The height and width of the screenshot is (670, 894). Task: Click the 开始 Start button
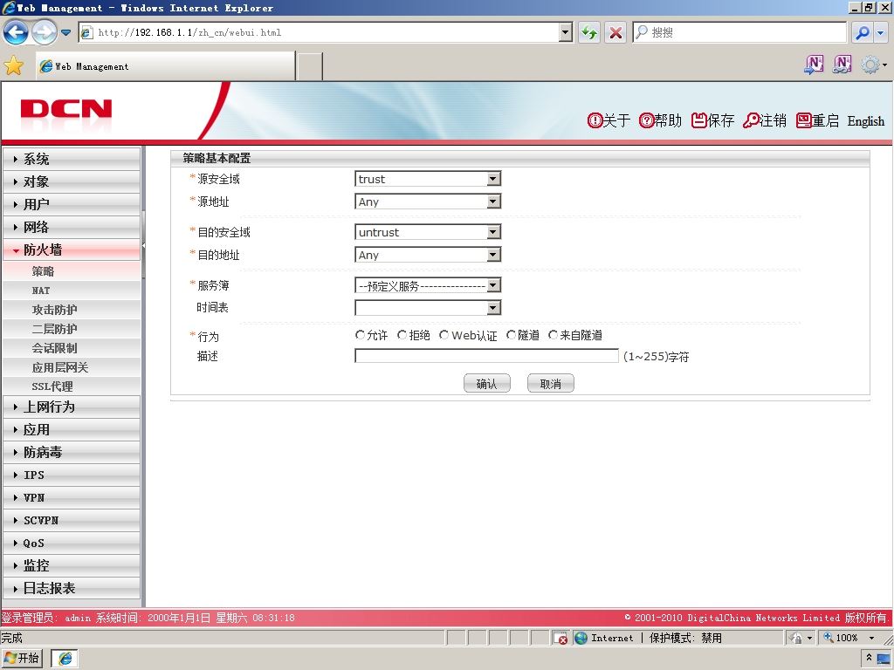click(x=22, y=659)
